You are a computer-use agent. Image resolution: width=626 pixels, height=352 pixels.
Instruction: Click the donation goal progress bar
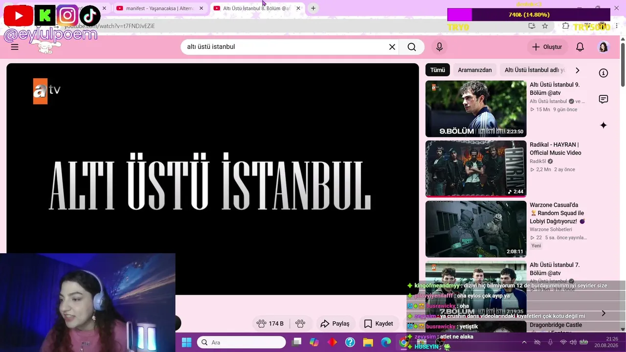click(529, 15)
